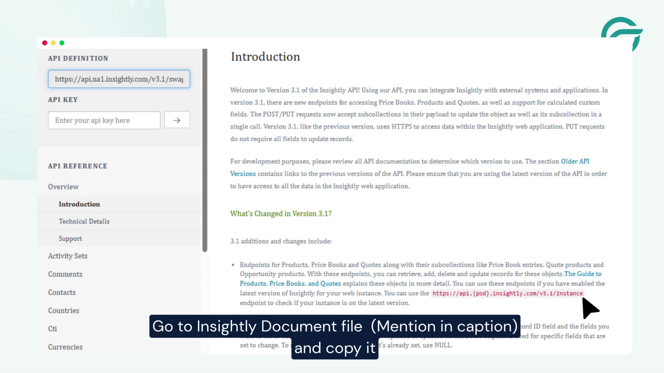This screenshot has height=373, width=664.
Task: Go to Activity Sets reference
Action: [68, 256]
